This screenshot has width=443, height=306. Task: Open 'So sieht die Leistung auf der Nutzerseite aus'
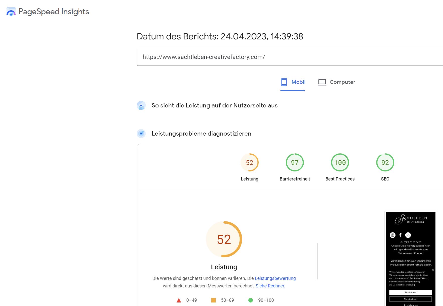point(214,105)
